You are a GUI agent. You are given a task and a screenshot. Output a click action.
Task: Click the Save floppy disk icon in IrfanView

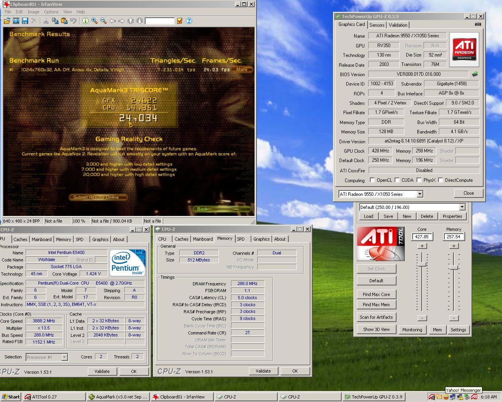(25, 21)
